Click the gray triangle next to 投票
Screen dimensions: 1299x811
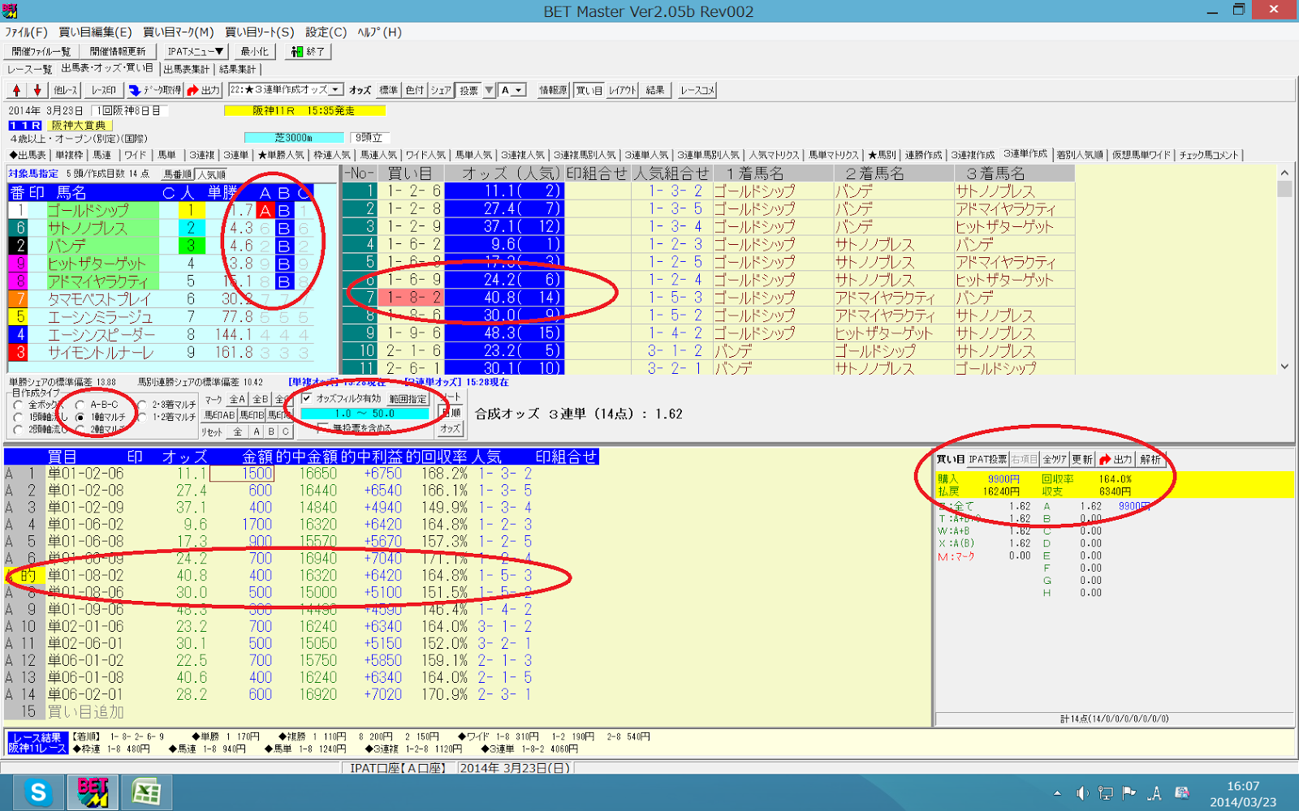click(x=490, y=90)
